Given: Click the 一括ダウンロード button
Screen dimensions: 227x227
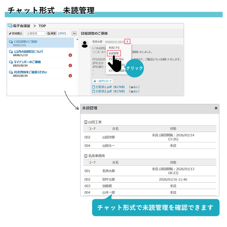Looking at the screenshot, I should pyautogui.click(x=102, y=81).
